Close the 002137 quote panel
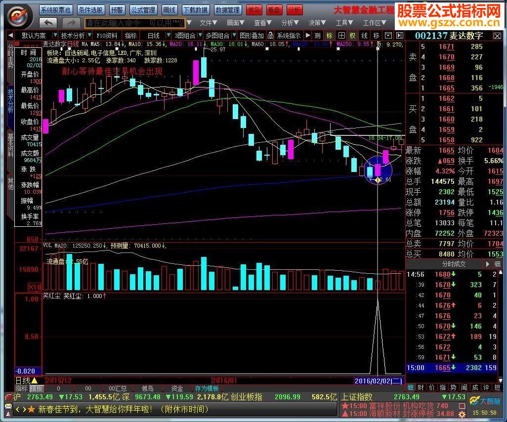The image size is (507, 422). point(497,36)
